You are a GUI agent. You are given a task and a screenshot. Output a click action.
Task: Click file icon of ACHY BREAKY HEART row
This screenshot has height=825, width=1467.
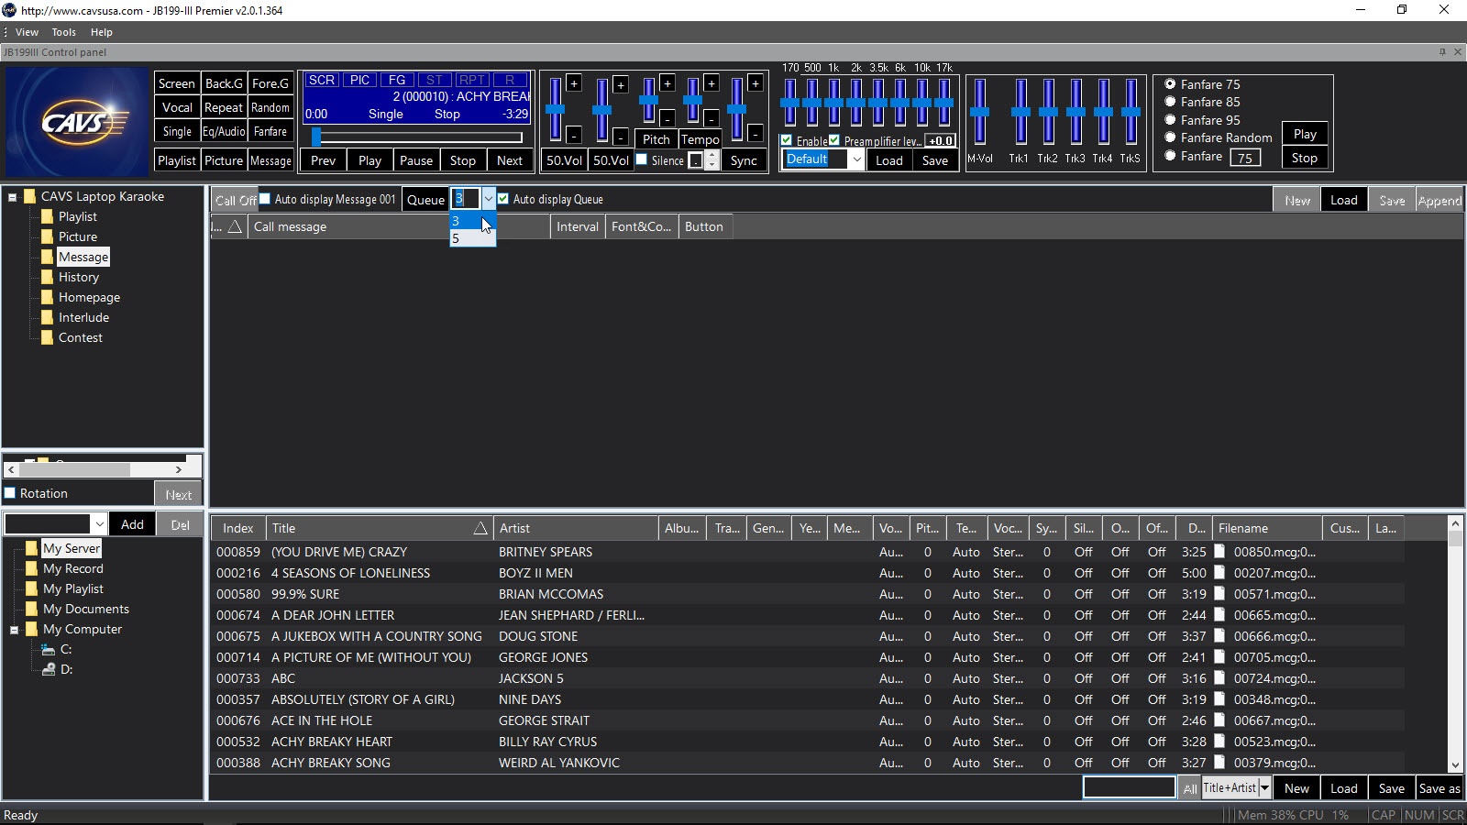[x=1220, y=741]
